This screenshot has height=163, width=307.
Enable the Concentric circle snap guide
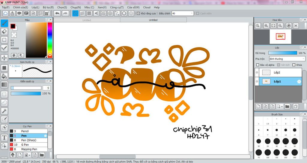click(x=110, y=13)
